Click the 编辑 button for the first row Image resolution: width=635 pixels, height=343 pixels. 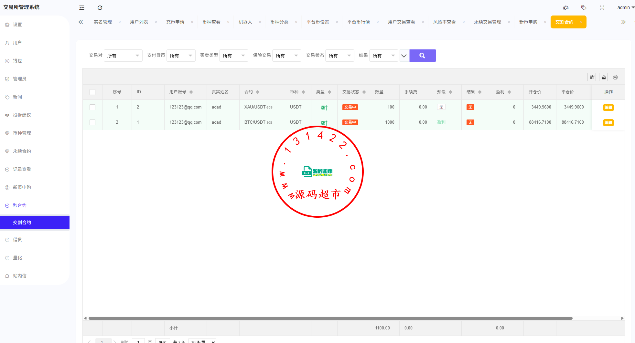coord(608,108)
